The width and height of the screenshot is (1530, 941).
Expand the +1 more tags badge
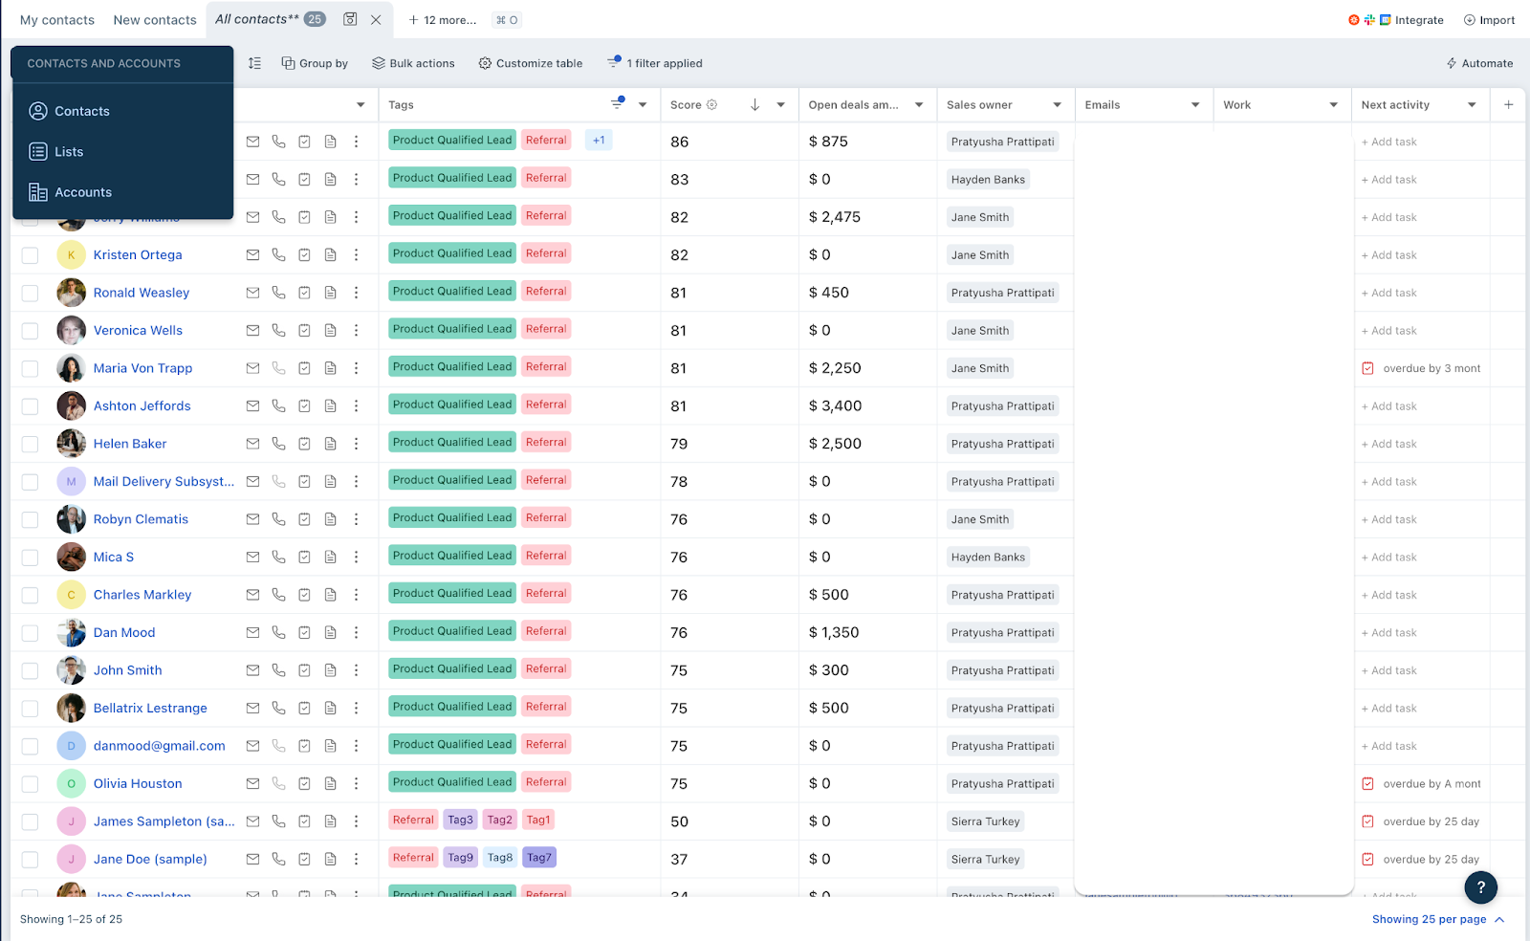coord(599,140)
